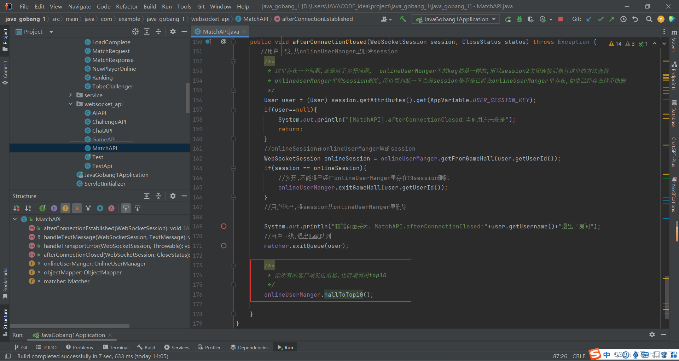The height and width of the screenshot is (361, 679).
Task: Click the Git Commit checkmark icon
Action: coord(600,19)
